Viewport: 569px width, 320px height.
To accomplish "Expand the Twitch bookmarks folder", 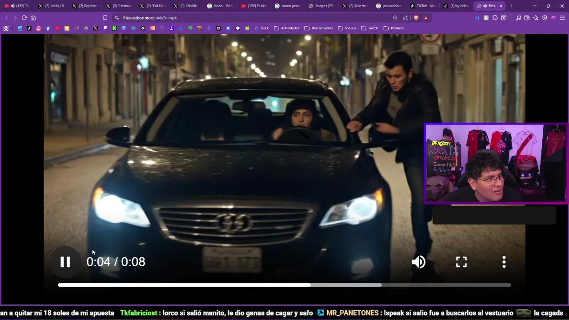I will point(370,28).
